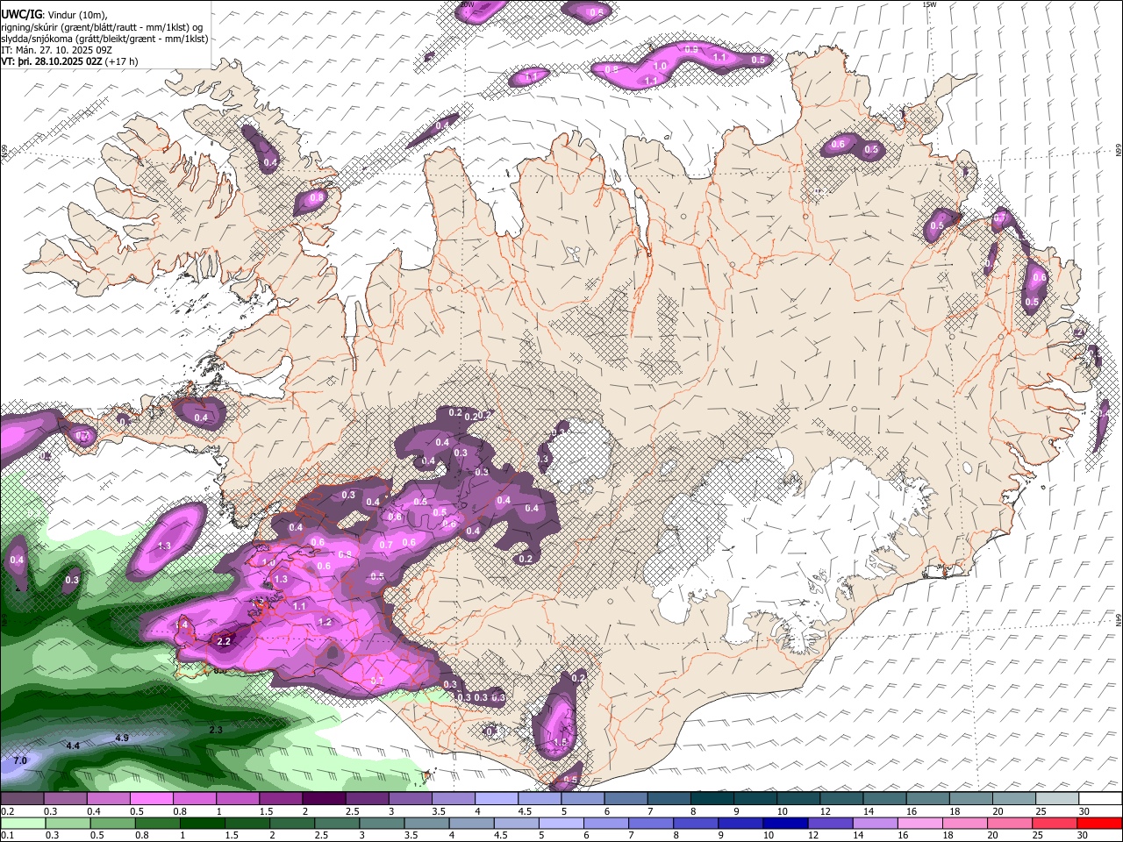The image size is (1123, 842).
Task: Pick the dull mauve snow-scale swatch at 0.2
Action: pyautogui.click(x=21, y=799)
